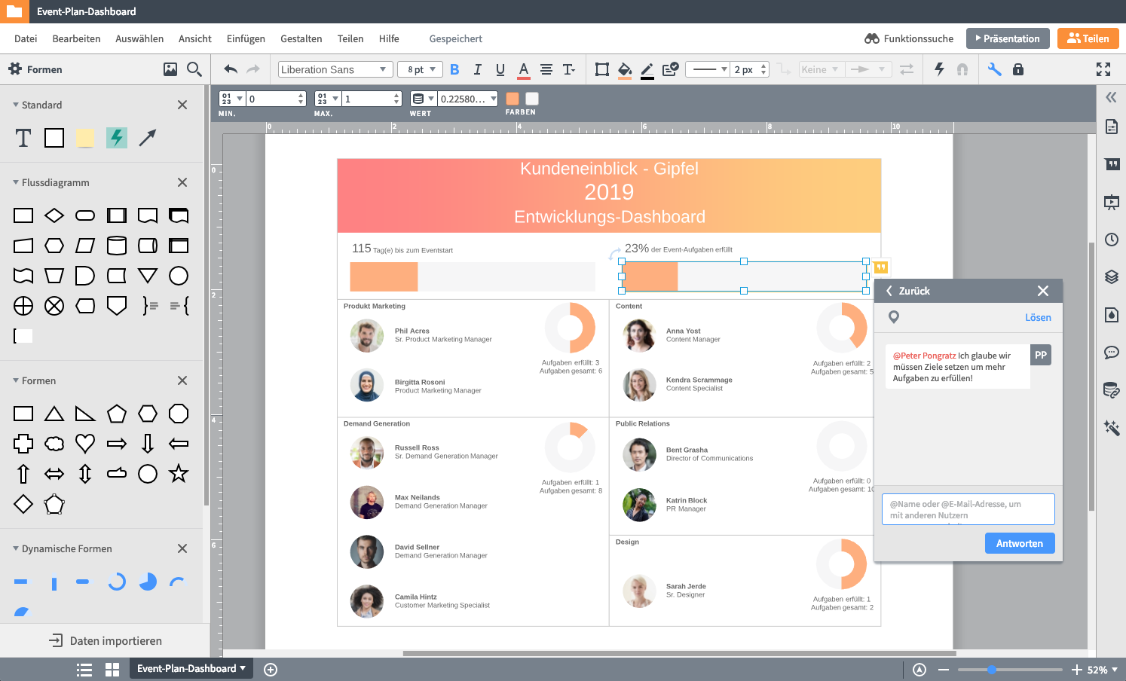Open the Gestalten menu
Image resolution: width=1126 pixels, height=681 pixels.
click(301, 38)
